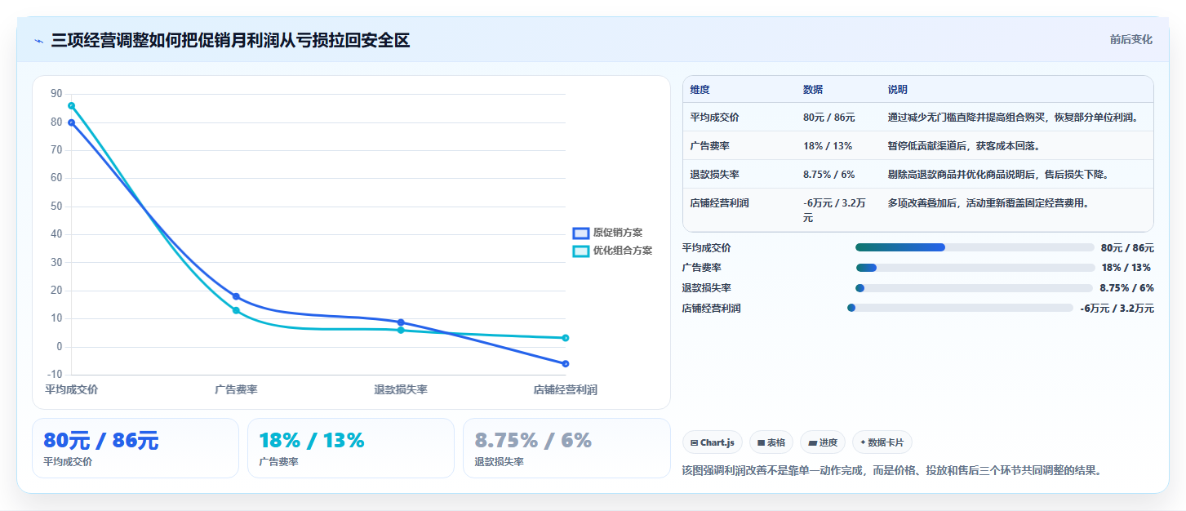Click the cyan data point at 店铺经营利润

point(565,338)
